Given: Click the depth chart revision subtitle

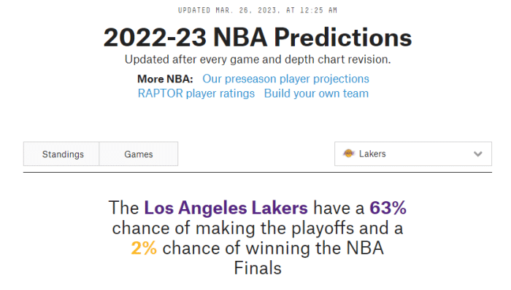Looking at the screenshot, I should 258,60.
